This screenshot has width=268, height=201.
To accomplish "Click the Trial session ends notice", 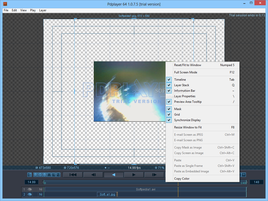I will click(x=247, y=15).
